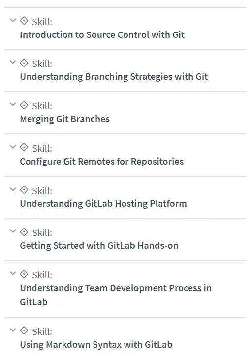251x363 pixels.
Task: Open Introduction to Source Control with Git
Action: (x=102, y=35)
